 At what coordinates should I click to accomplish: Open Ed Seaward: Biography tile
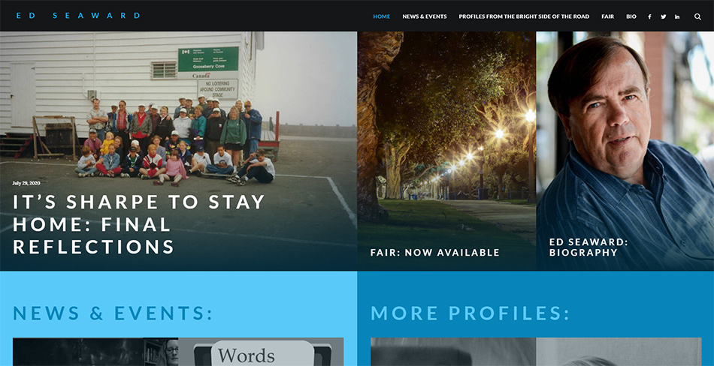tap(588, 247)
